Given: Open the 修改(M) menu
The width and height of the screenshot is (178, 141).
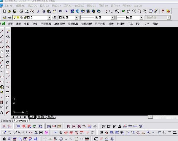Looking at the screenshot, I should click(x=103, y=6).
